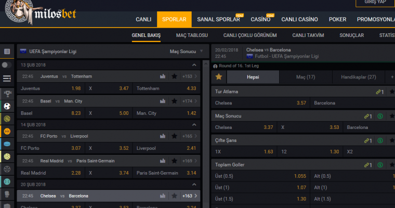Expand +163 markets for Chelsea vs Barcelona
This screenshot has width=395, height=208.
(x=190, y=196)
